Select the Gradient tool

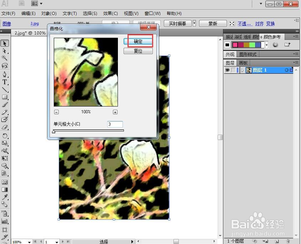pyautogui.click(x=5, y=190)
